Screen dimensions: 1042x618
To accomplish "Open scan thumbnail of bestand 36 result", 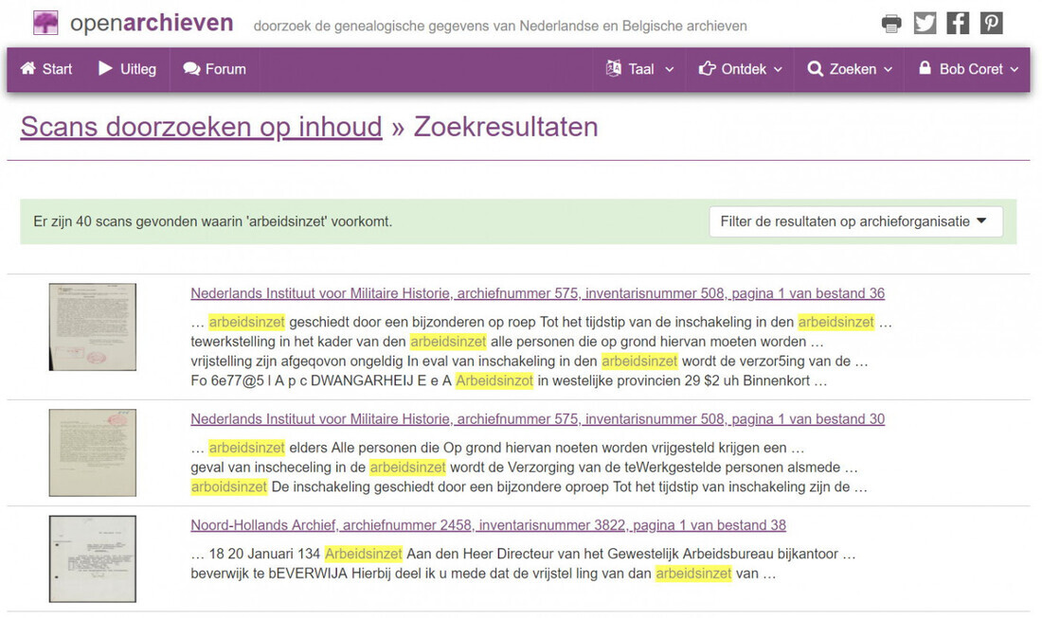I will click(x=93, y=327).
